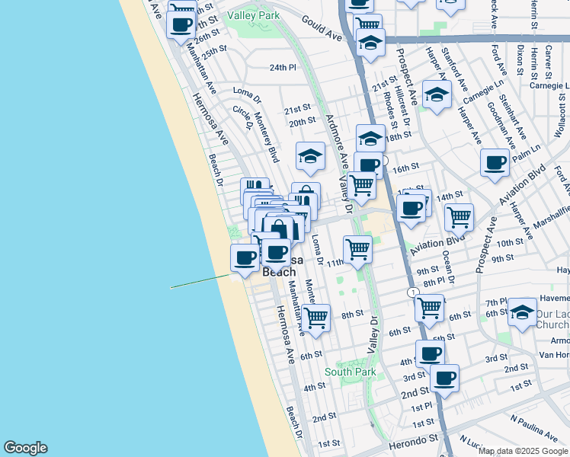The height and width of the screenshot is (457, 570).
Task: Click the Circle Dr label
Action: tap(243, 117)
